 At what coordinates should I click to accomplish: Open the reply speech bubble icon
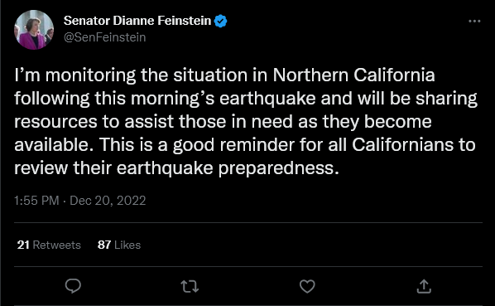73,286
